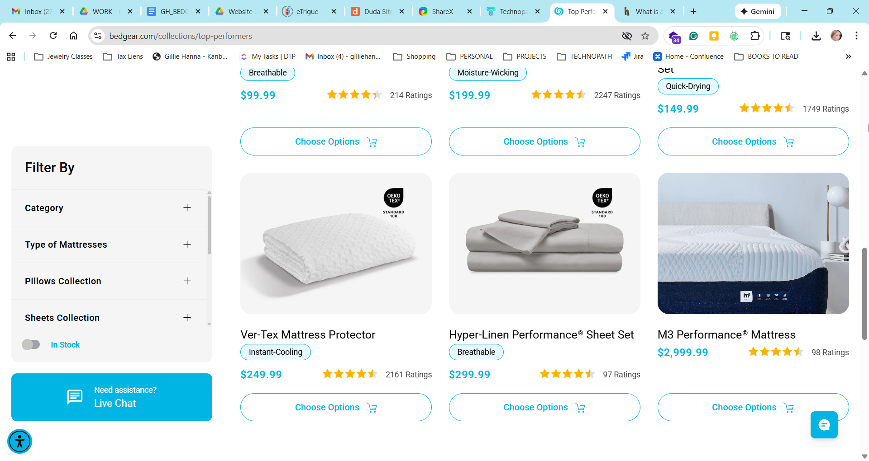Expand the Sheets Collection filter
This screenshot has height=461, width=869.
187,318
